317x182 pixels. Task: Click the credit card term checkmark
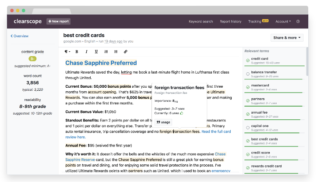(248, 61)
